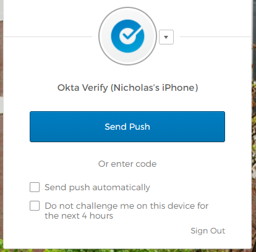Screen dimensions: 256x252
Task: Show other verification methods via the small triangle
Action: click(166, 37)
